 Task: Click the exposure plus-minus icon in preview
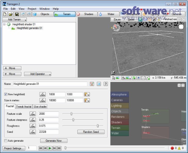(x=113, y=73)
